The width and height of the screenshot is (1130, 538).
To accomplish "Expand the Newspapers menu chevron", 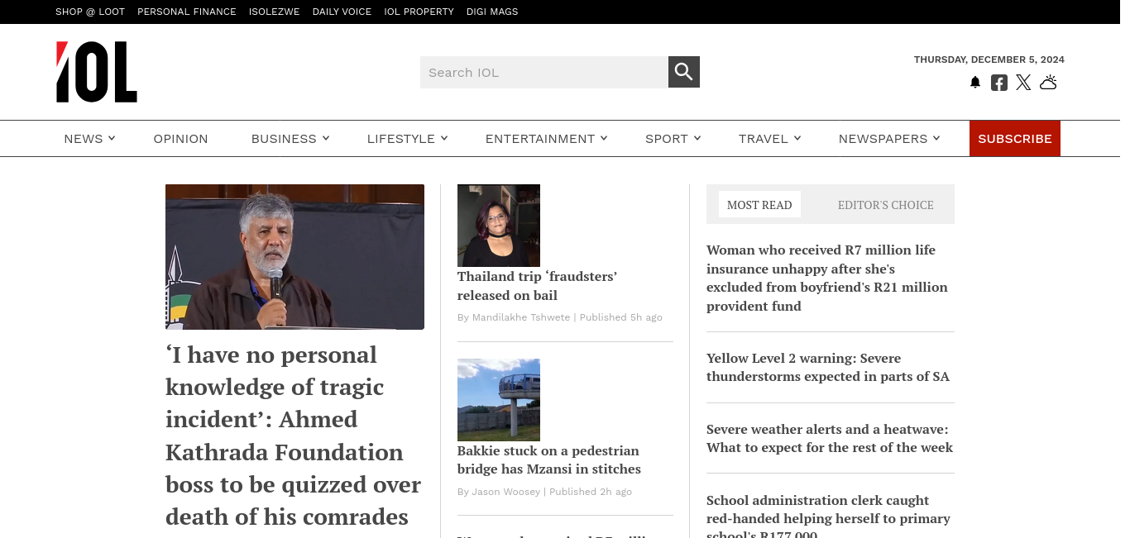I will tap(936, 138).
